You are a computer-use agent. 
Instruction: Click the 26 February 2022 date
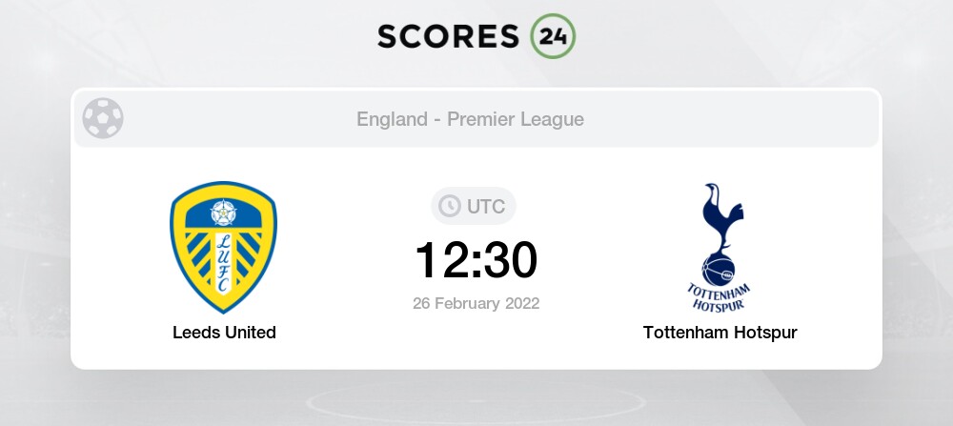click(x=476, y=304)
